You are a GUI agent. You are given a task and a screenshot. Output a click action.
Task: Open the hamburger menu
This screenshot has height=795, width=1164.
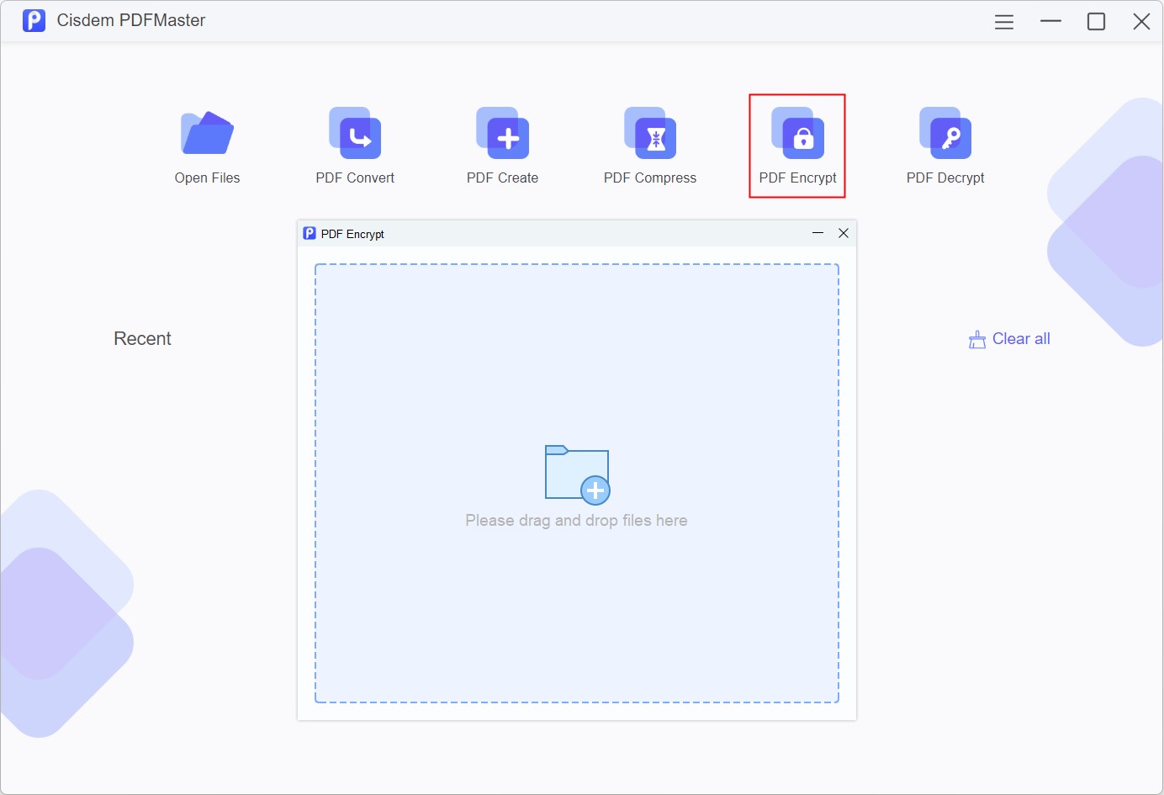[1003, 21]
